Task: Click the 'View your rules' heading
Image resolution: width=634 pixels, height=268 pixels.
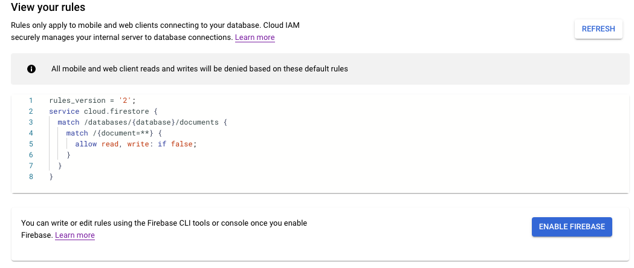Action: point(48,8)
